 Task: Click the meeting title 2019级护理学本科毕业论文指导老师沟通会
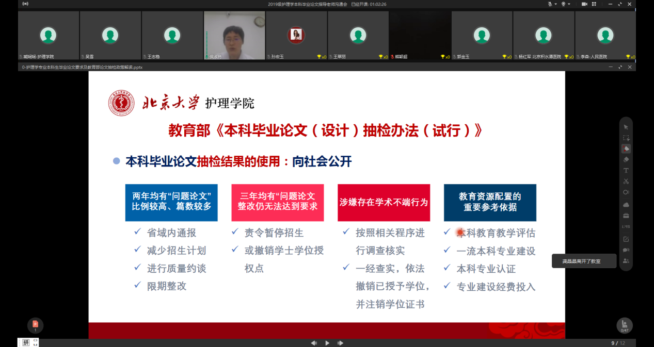[308, 4]
